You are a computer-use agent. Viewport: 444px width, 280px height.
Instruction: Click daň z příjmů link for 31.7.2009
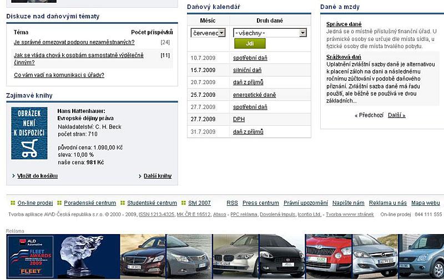248,132
